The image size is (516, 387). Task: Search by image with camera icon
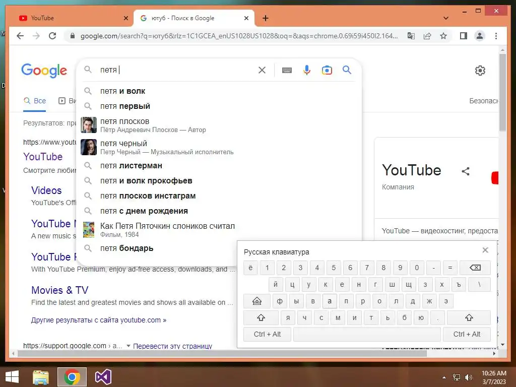click(x=327, y=70)
